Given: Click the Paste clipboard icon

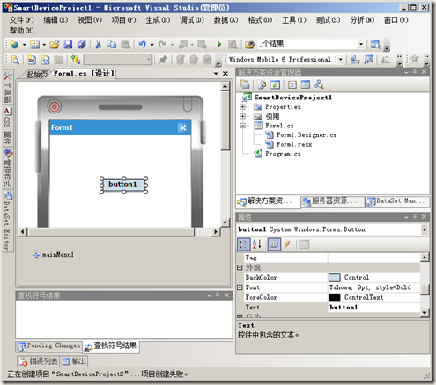Looking at the screenshot, I should pyautogui.click(x=125, y=45).
